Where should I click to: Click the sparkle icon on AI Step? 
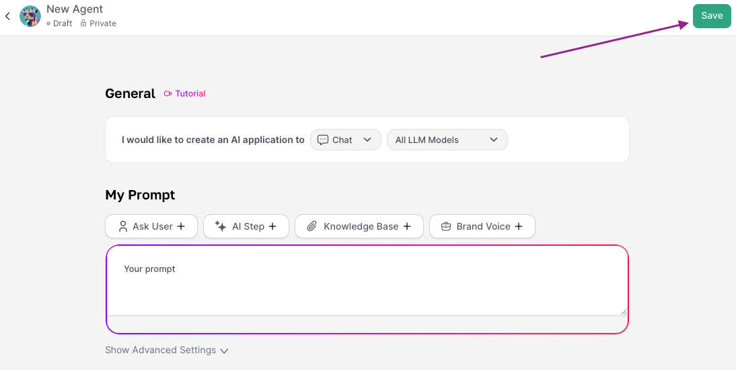pos(221,226)
